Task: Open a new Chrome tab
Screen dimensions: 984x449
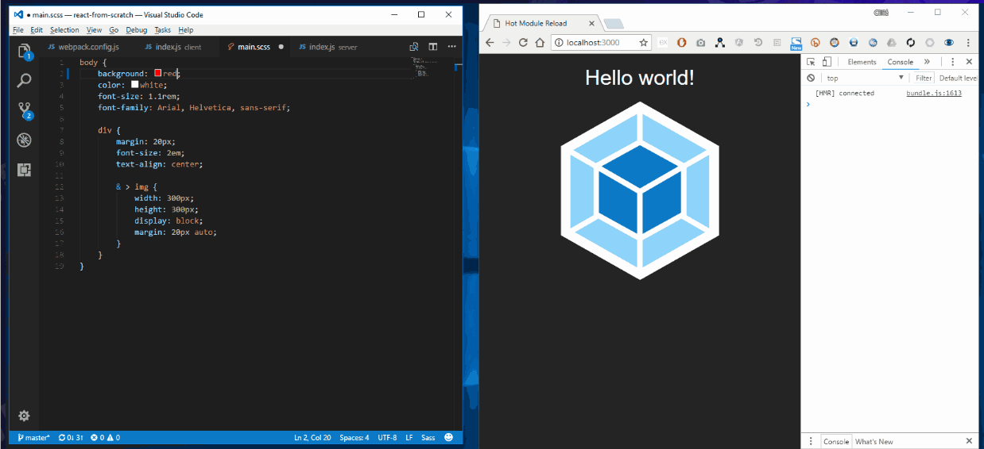Action: 614,24
